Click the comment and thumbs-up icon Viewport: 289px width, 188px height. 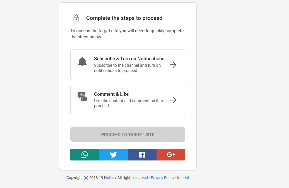(x=82, y=96)
